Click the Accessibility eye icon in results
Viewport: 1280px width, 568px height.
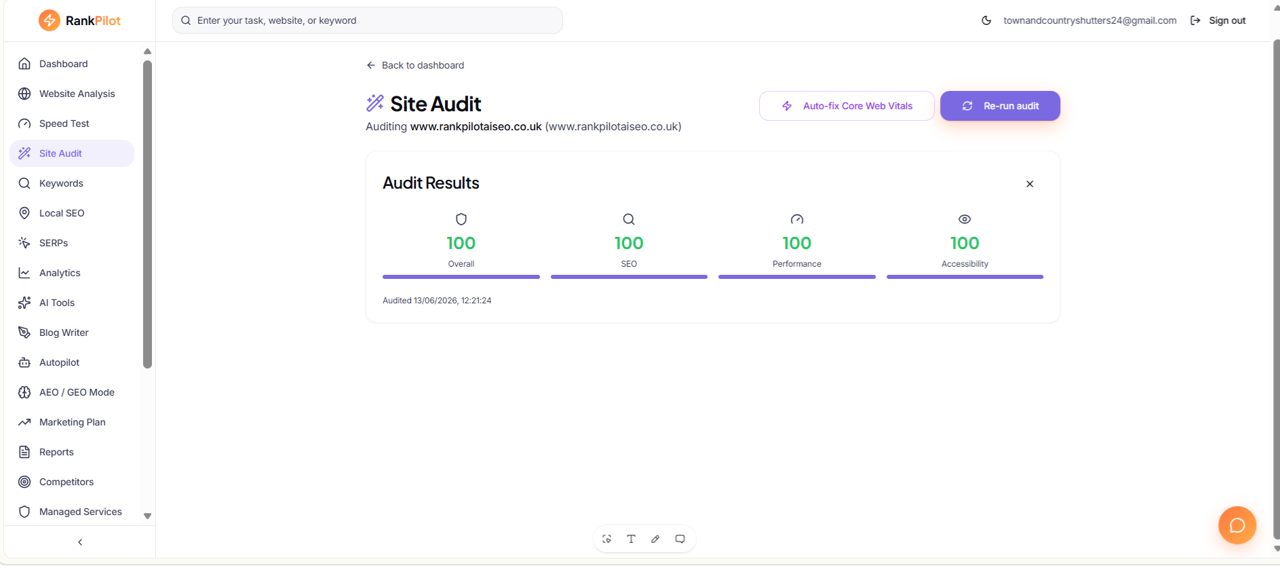(965, 219)
